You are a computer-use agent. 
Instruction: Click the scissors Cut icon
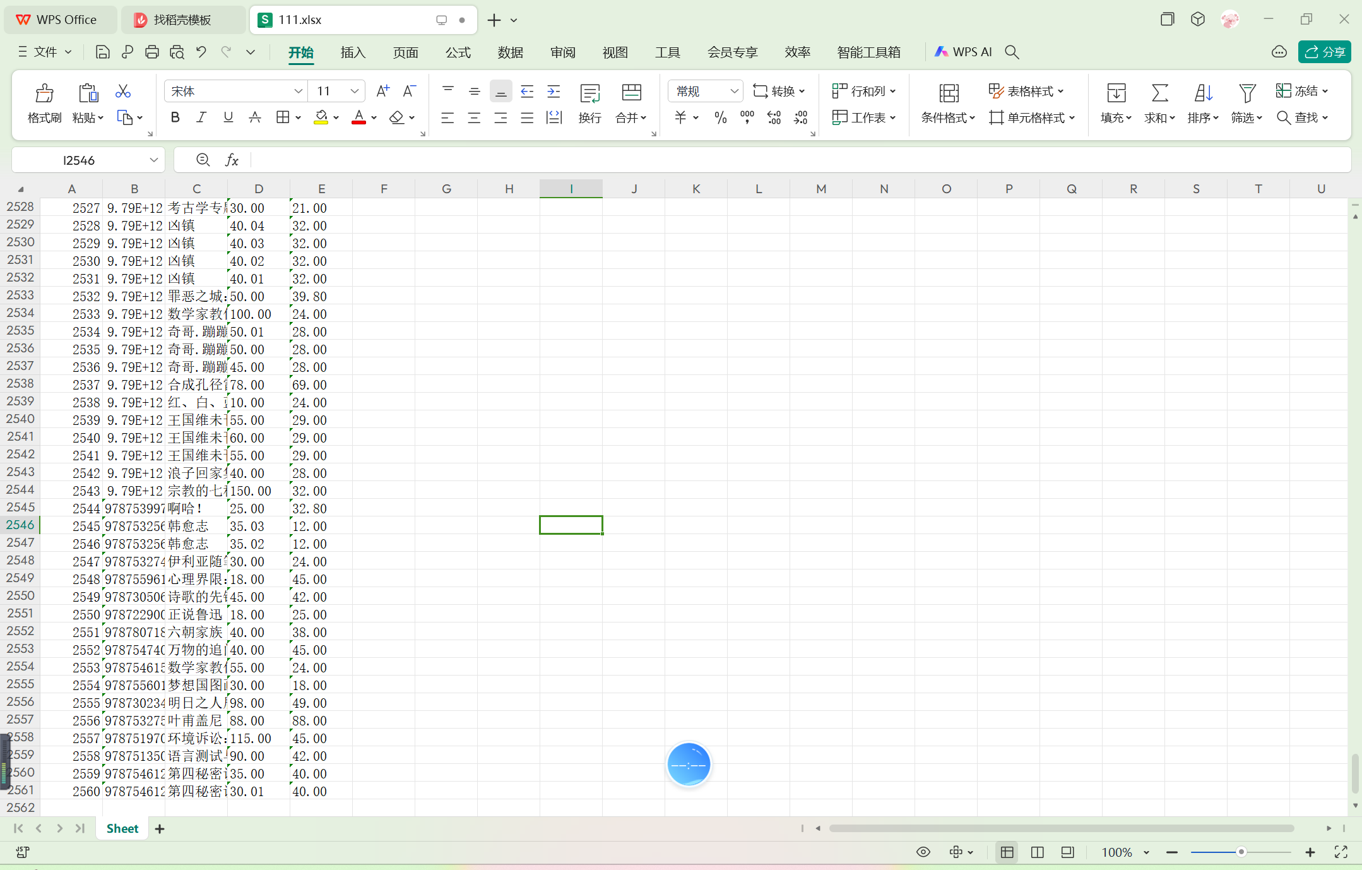[122, 92]
